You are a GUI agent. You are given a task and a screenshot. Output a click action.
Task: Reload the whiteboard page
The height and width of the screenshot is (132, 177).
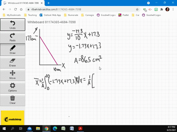pos(15,10)
